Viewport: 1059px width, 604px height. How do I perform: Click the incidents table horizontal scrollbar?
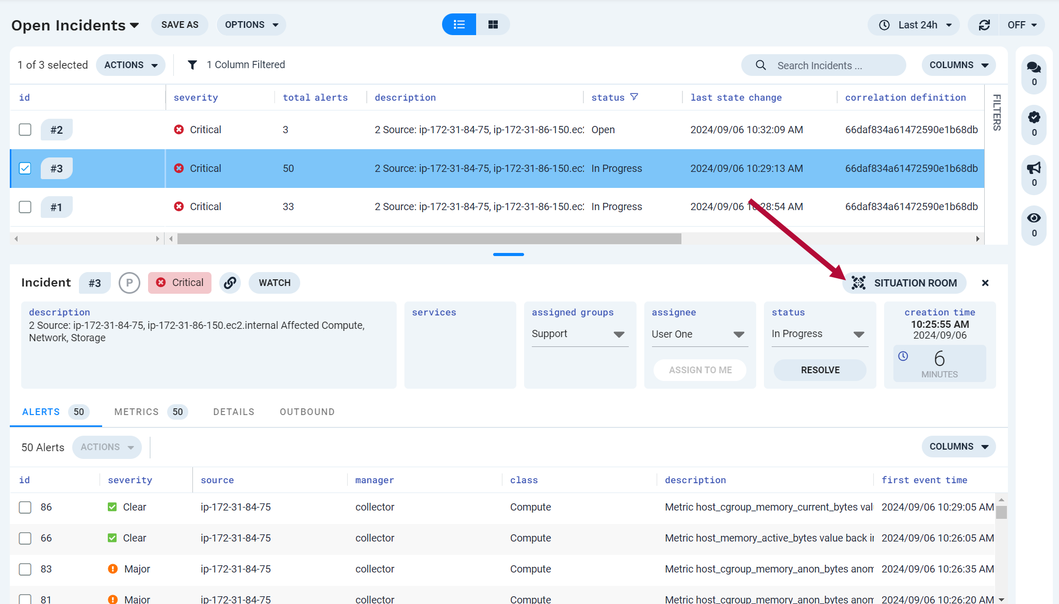pyautogui.click(x=429, y=239)
